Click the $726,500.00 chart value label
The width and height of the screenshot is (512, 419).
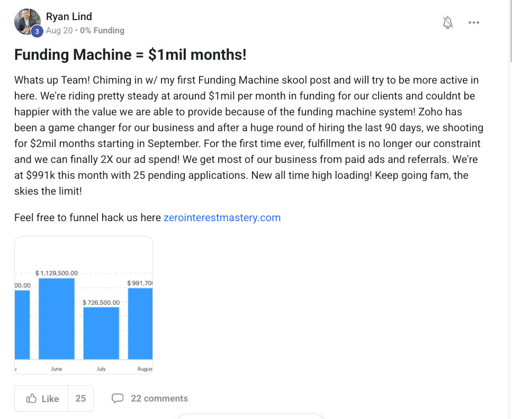point(101,302)
